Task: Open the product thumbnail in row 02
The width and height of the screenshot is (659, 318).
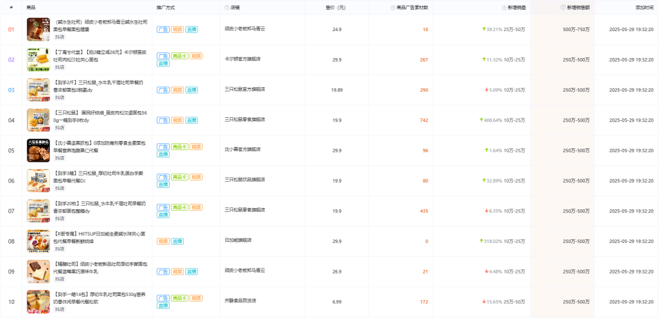Action: tap(38, 60)
